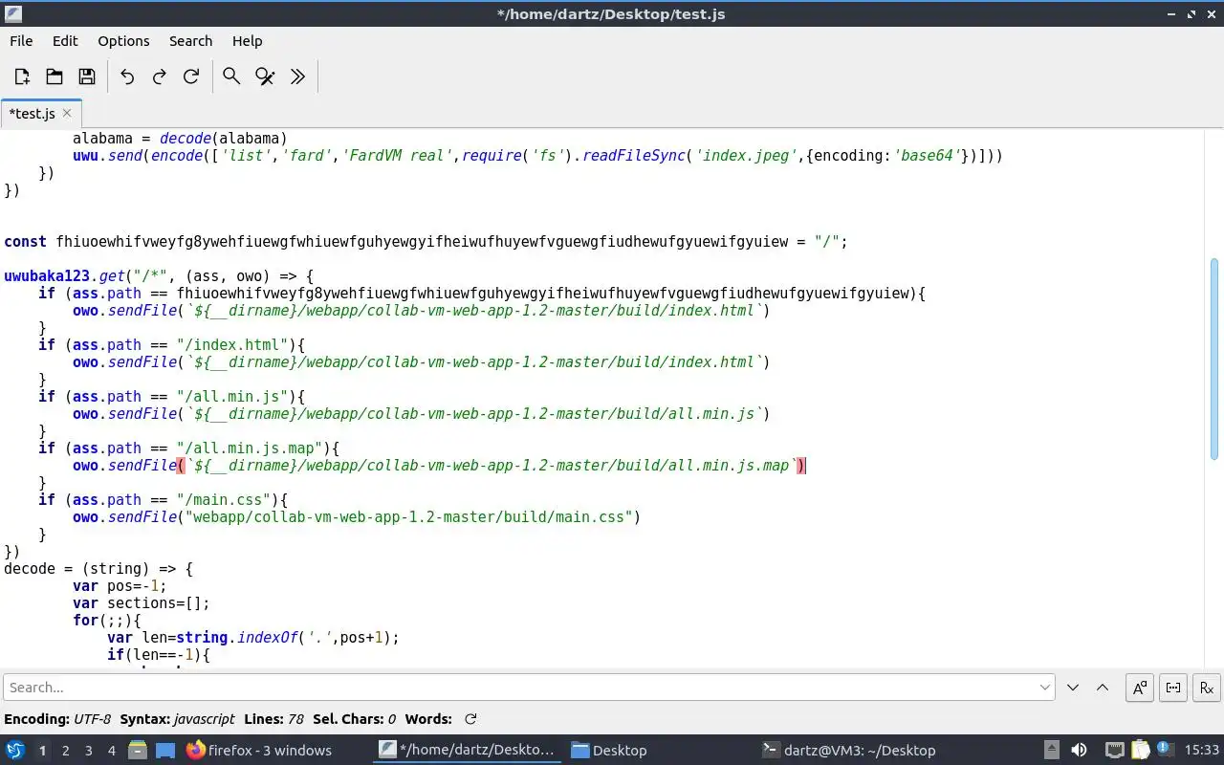Screen dimensions: 1224x765
Task: Open the File menu
Action: 21,41
